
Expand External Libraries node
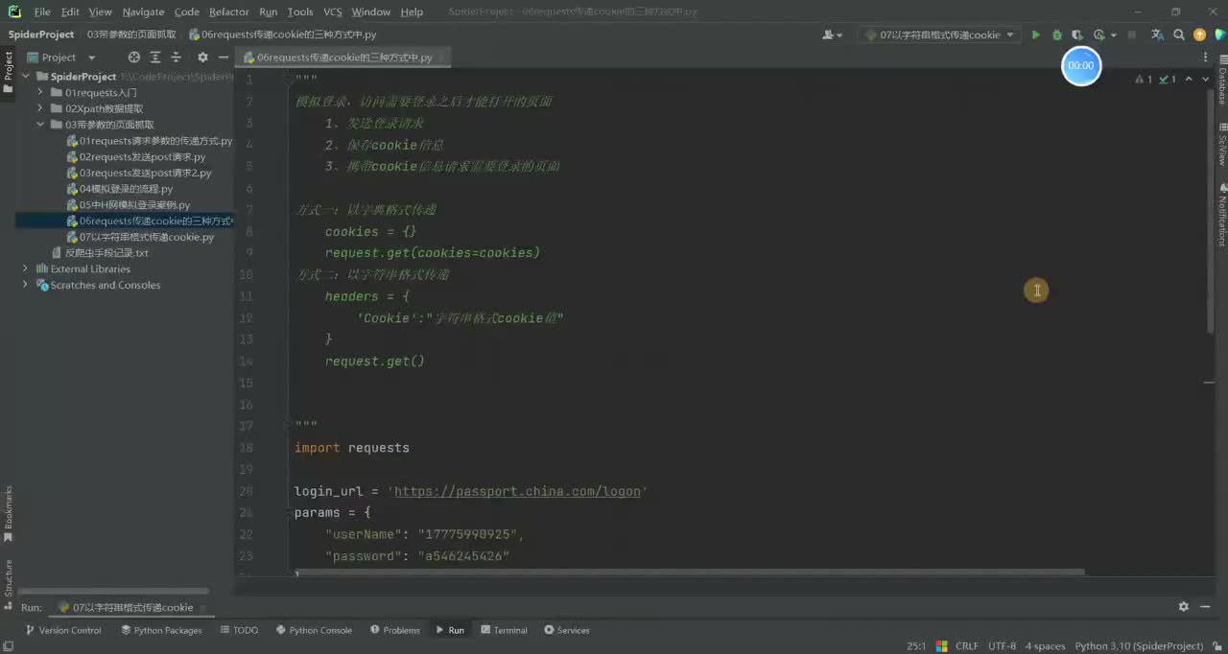point(26,269)
